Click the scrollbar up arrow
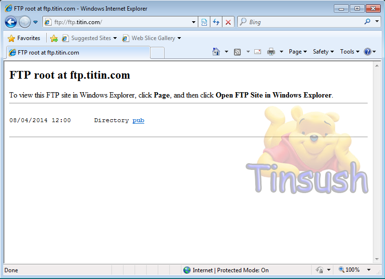The height and width of the screenshot is (279, 385). [377, 66]
